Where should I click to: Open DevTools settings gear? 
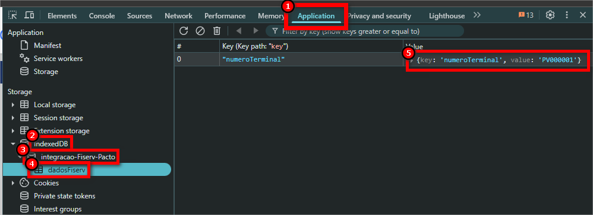550,15
